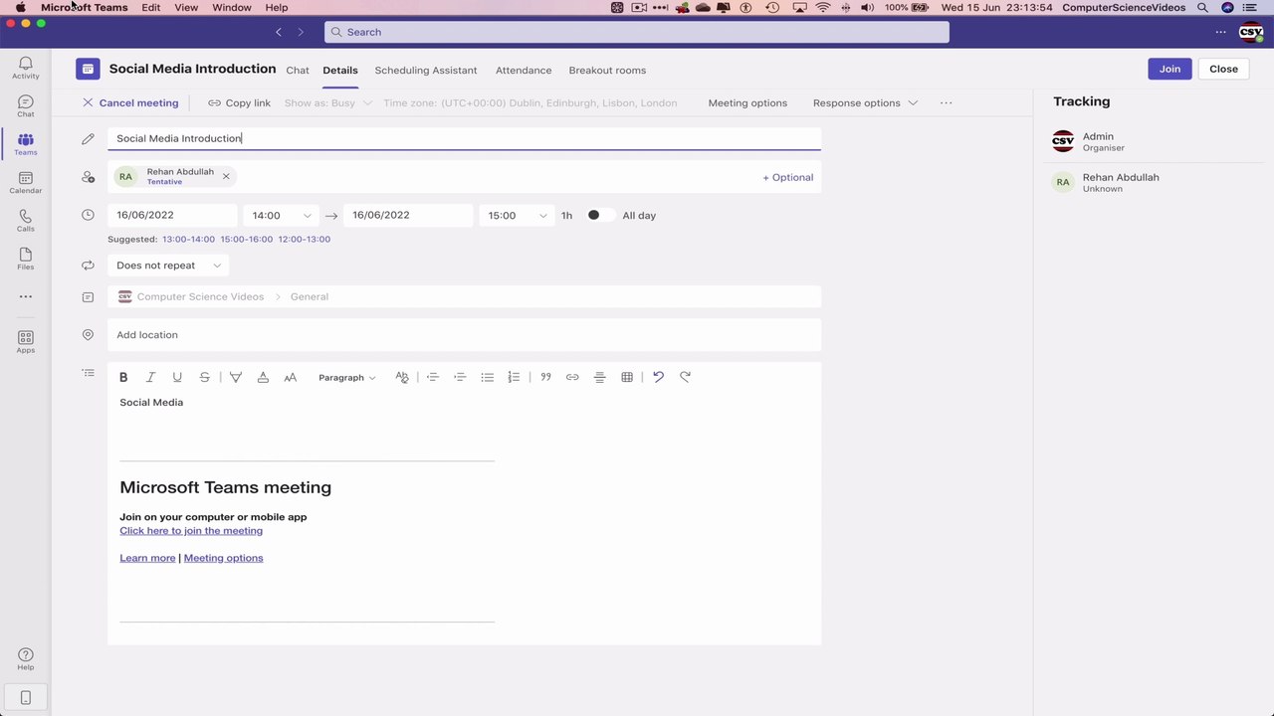Join the Social Media Introduction meeting
This screenshot has height=716, width=1274.
click(x=1169, y=69)
